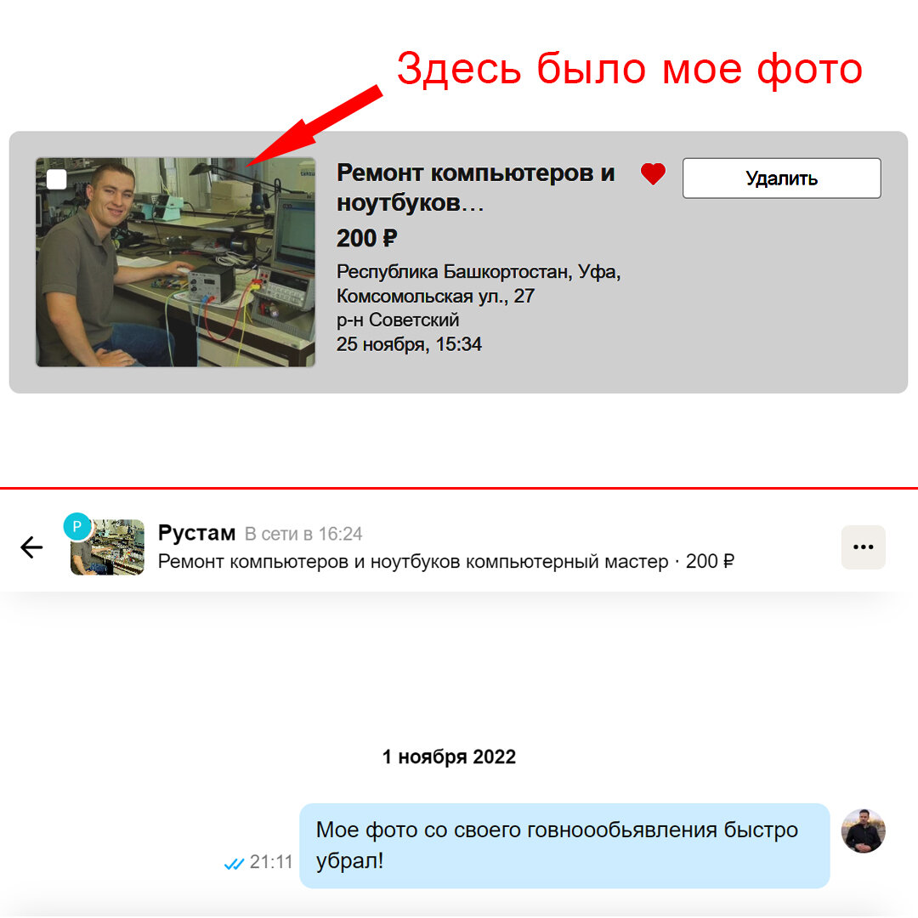Click the "21:11" message timestamp
This screenshot has width=918, height=918.
273,862
